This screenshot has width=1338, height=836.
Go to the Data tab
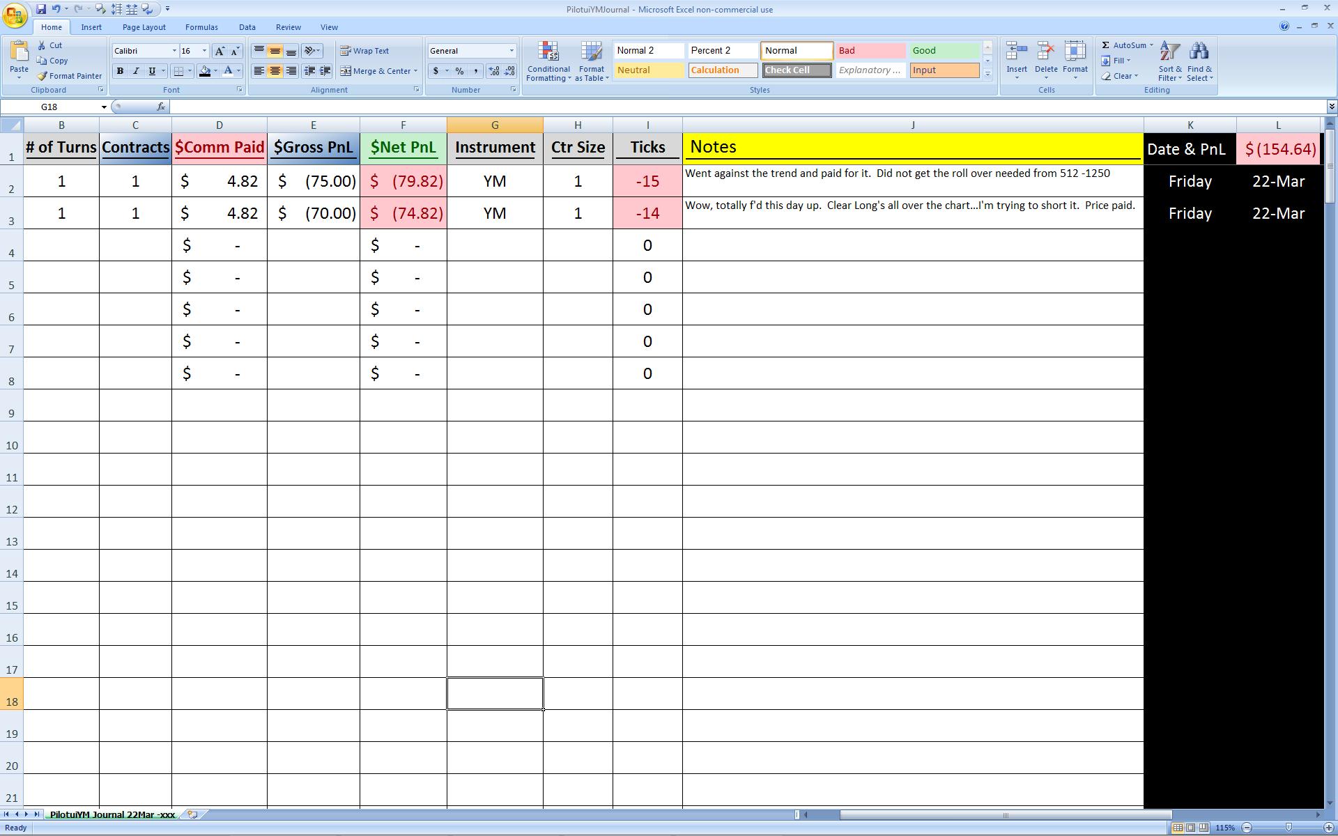coord(247,27)
